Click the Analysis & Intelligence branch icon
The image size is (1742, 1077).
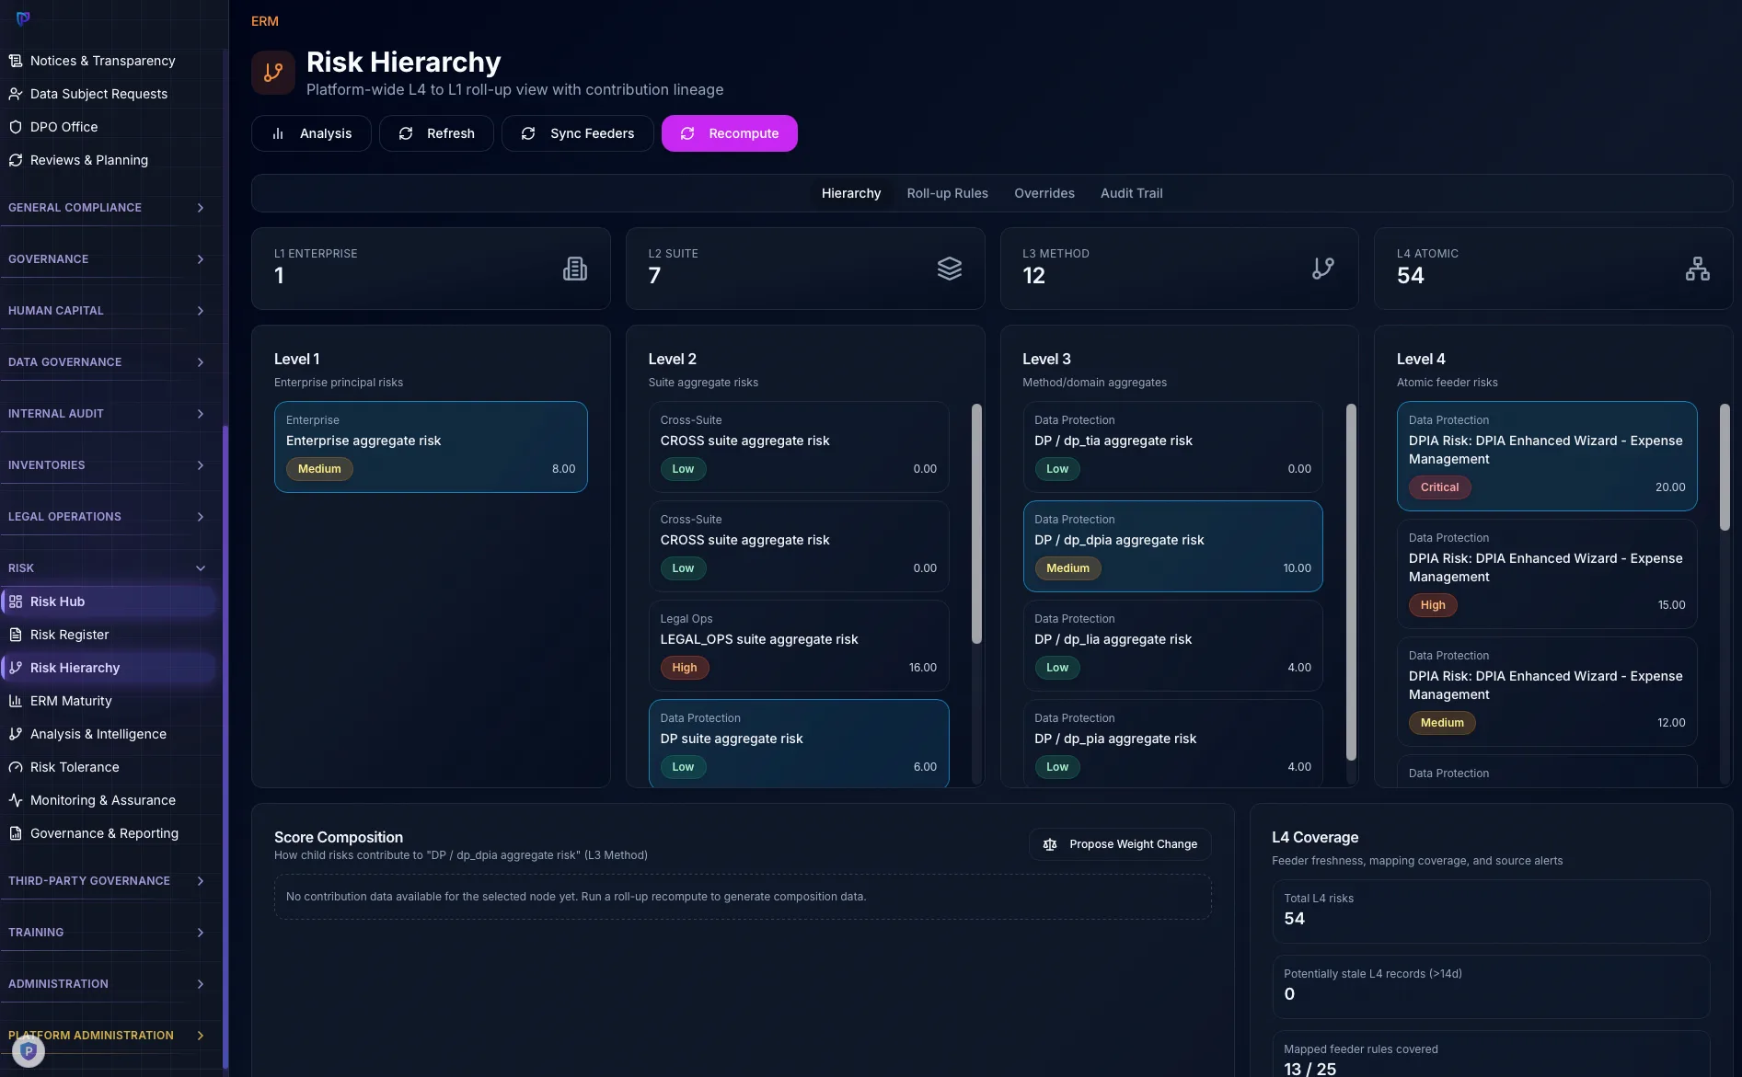pos(16,734)
